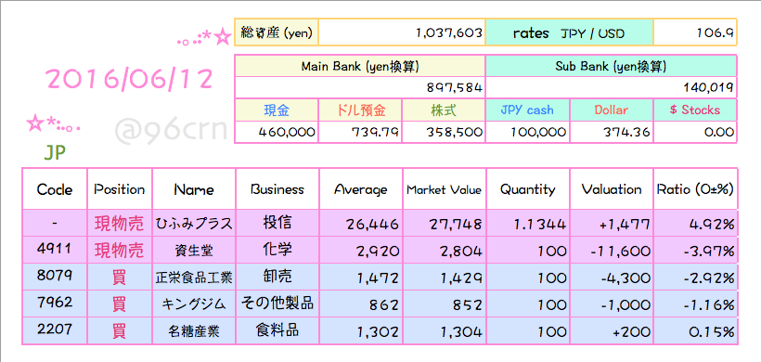Click the 現物売 position for 資生堂
Viewport: 761px width, 362px height.
[120, 251]
